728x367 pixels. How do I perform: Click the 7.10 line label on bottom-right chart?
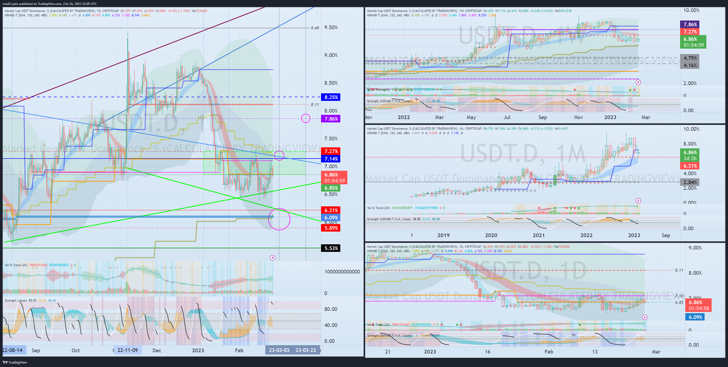coord(679,296)
